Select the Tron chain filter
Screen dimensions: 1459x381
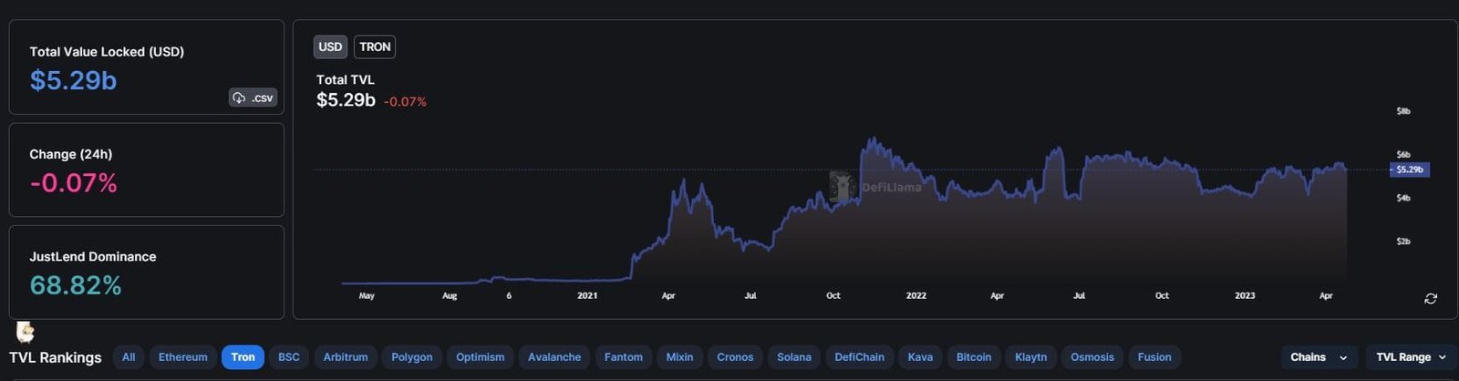[243, 357]
